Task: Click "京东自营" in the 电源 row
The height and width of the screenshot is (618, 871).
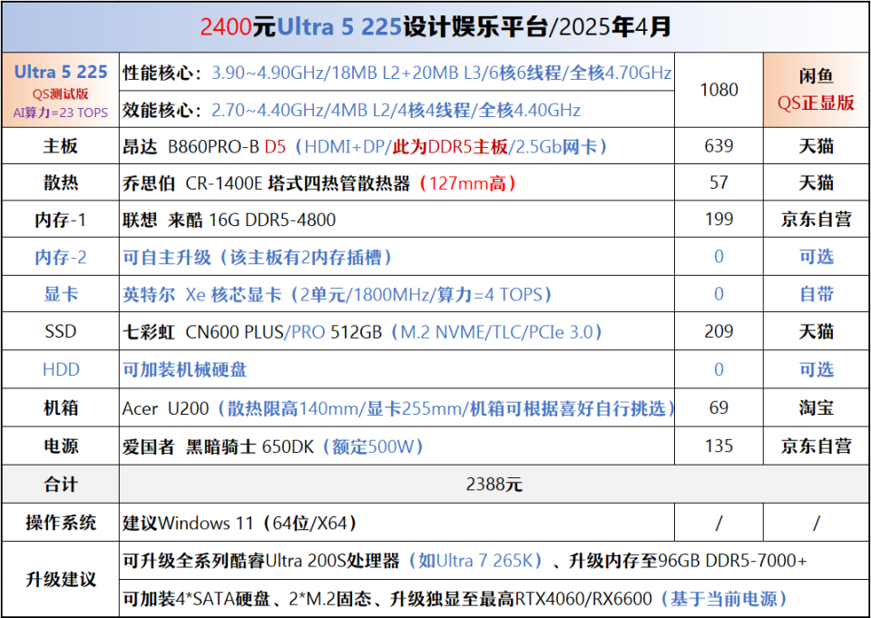Action: 816,446
